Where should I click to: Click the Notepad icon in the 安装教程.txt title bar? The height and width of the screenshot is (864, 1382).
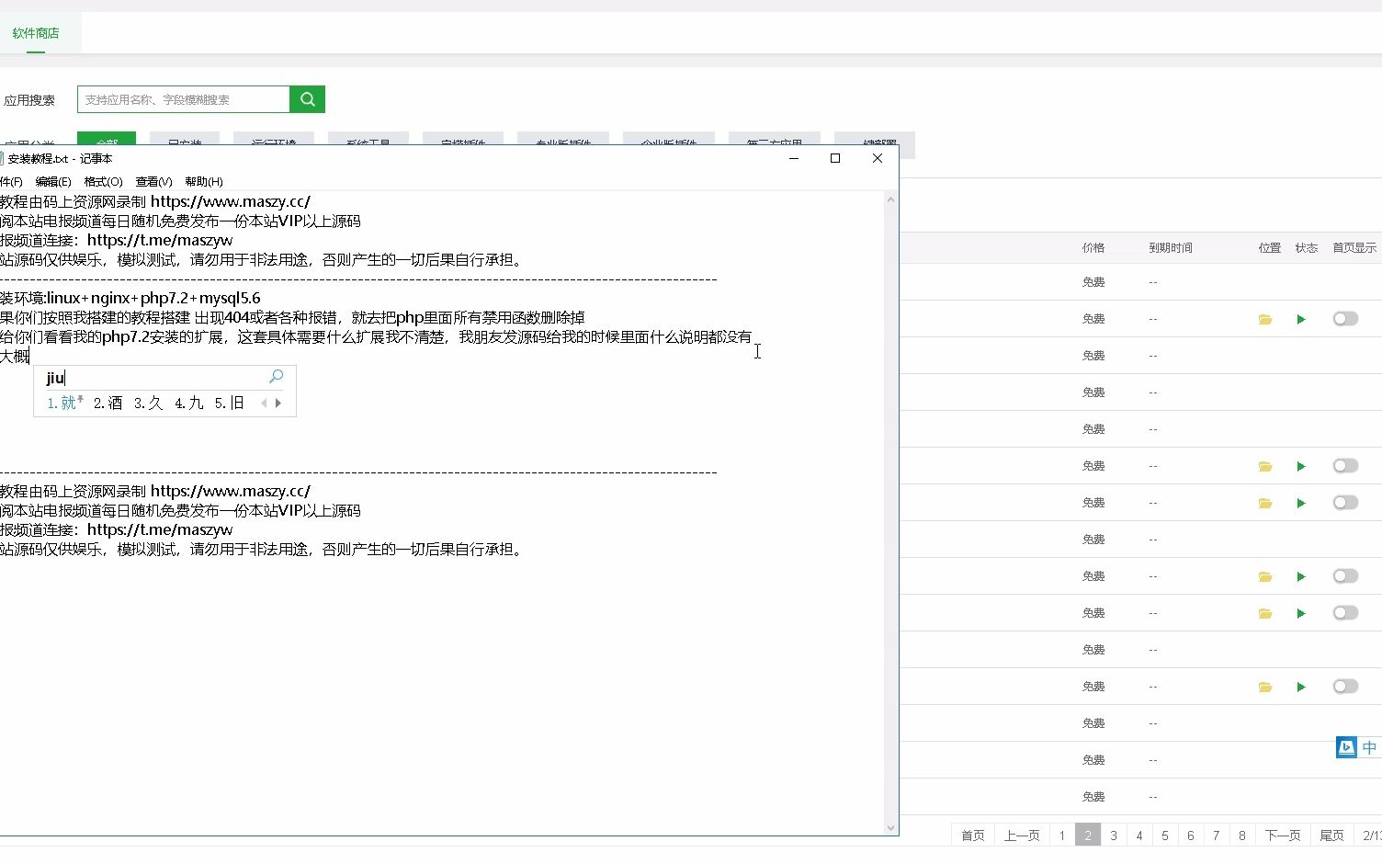[8, 158]
